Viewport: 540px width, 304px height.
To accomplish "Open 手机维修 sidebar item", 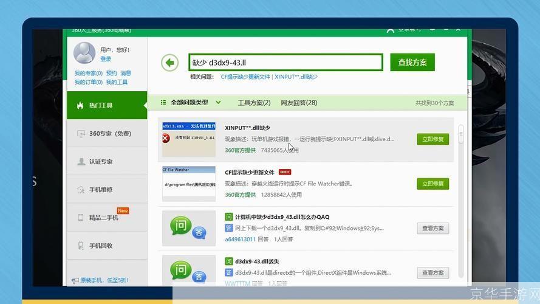I will (x=107, y=190).
